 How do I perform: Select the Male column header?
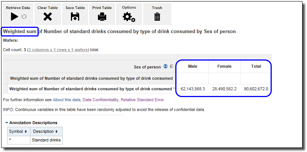click(x=193, y=66)
